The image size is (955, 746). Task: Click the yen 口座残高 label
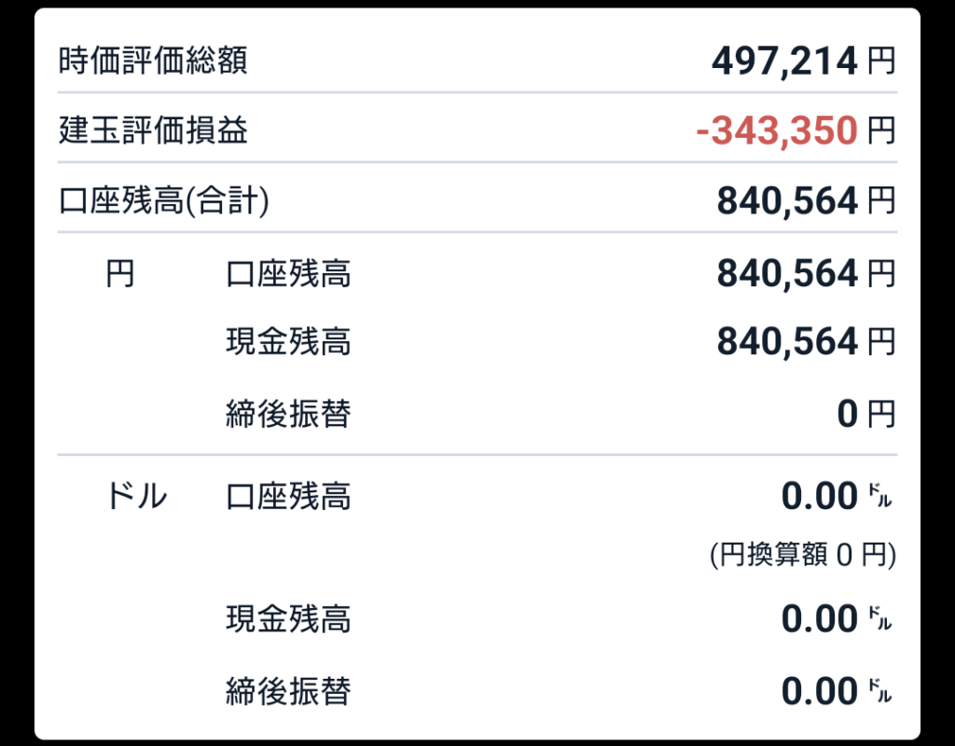[288, 274]
